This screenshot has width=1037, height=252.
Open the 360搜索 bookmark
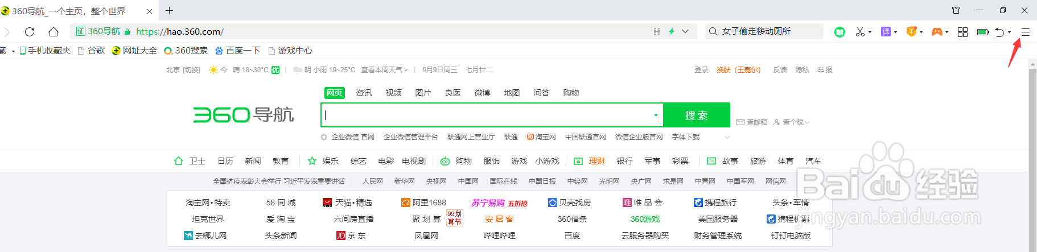tap(186, 51)
